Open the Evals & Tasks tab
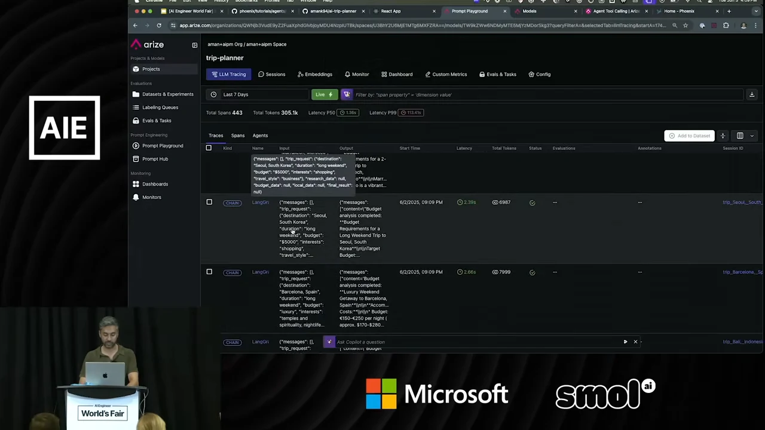The image size is (765, 430). [x=498, y=75]
